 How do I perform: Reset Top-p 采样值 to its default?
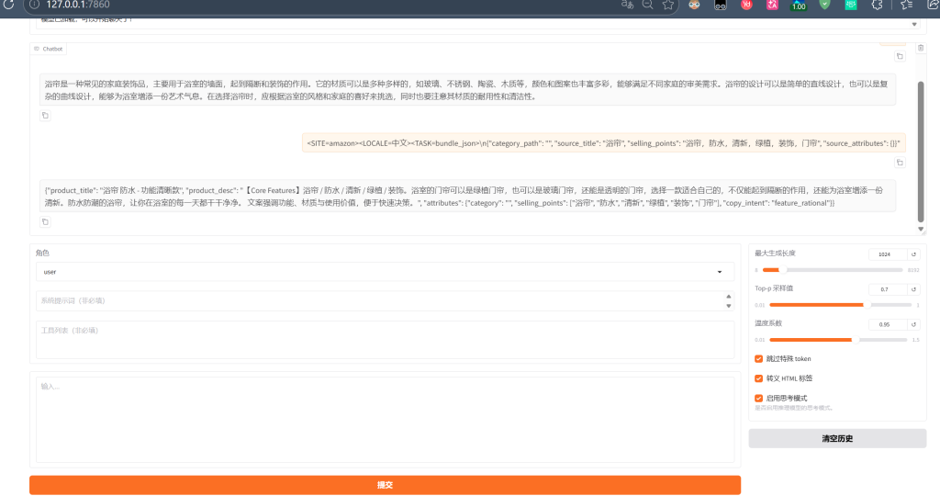[x=913, y=289]
